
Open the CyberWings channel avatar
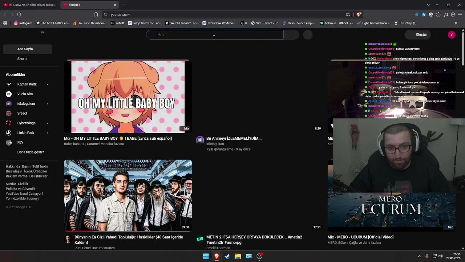[x=9, y=123]
